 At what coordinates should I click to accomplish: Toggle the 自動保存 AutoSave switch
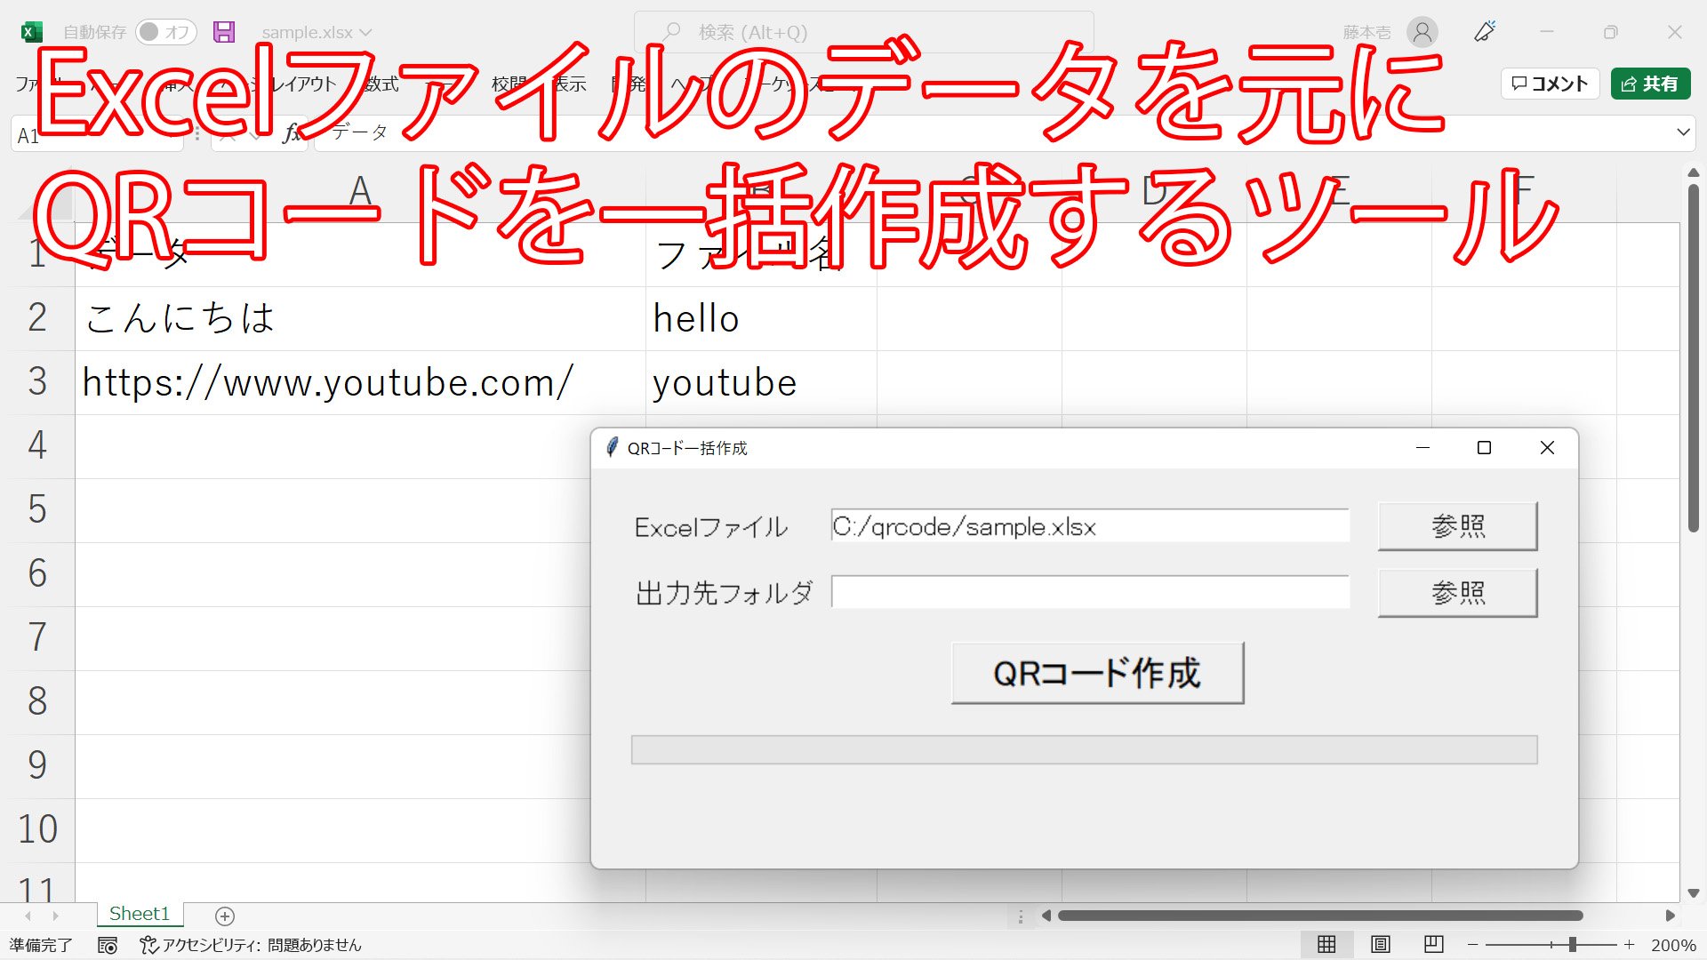[166, 32]
